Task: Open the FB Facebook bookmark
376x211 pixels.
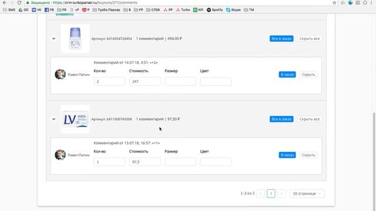Action: tap(49, 10)
